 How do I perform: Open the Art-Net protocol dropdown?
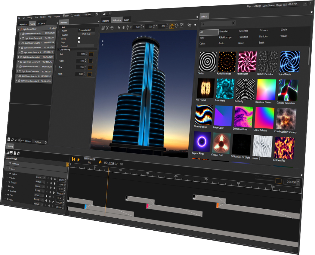tap(88, 15)
